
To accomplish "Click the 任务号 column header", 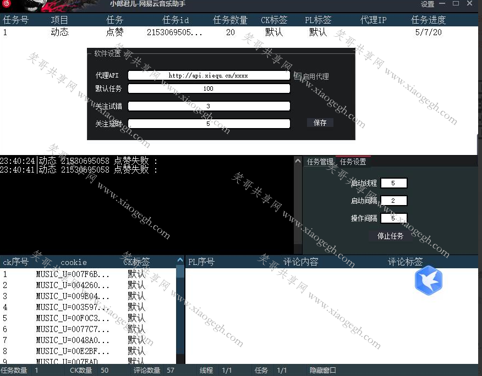I will tap(15, 20).
